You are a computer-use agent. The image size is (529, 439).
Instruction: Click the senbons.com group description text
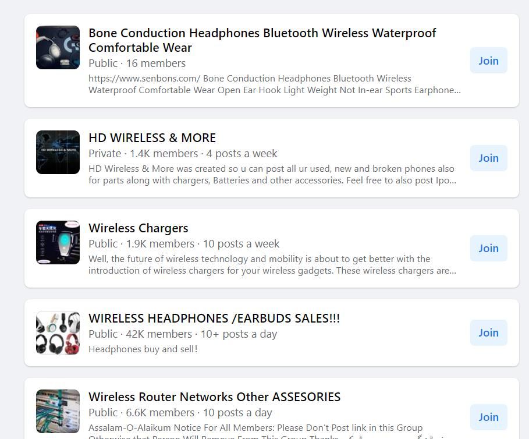point(275,84)
